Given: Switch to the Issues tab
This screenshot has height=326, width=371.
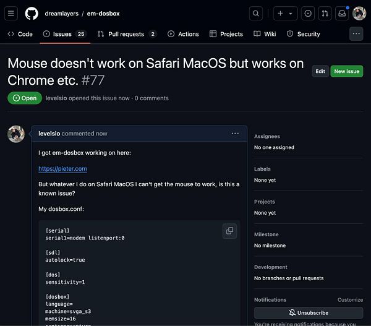Looking at the screenshot, I should (64, 34).
